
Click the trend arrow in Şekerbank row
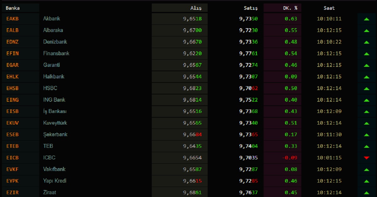click(x=366, y=135)
